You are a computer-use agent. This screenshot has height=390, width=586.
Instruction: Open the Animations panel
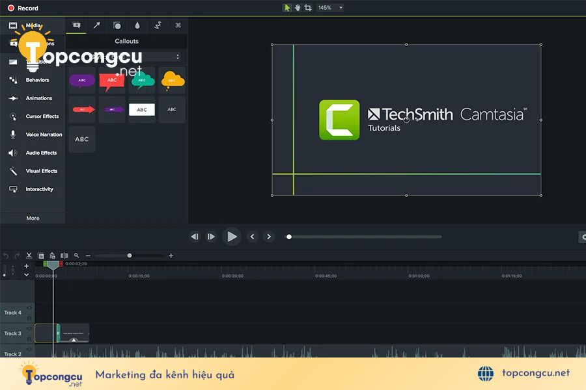pyautogui.click(x=33, y=98)
